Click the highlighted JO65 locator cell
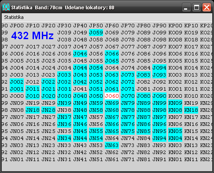Image resolution: width=214 pixels, height=173 pixels. click(112, 61)
